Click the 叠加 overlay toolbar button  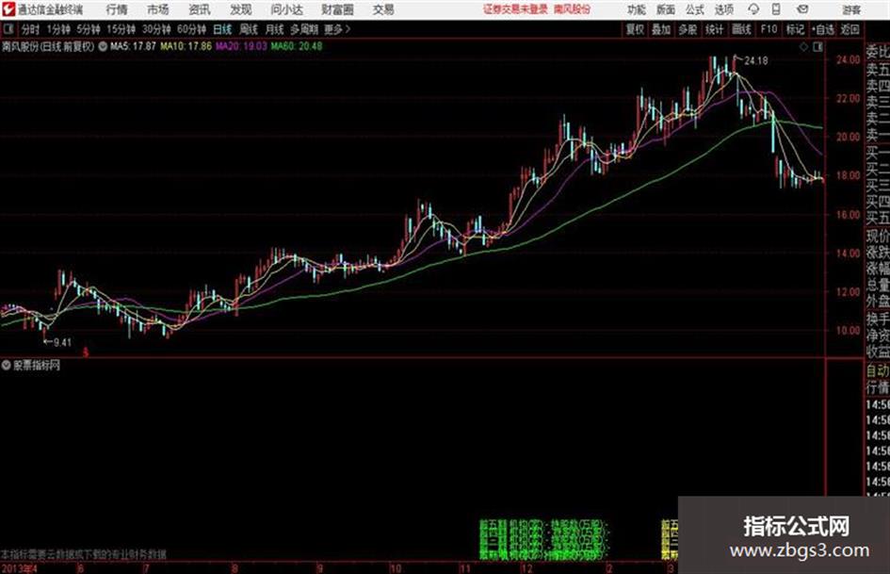point(661,29)
